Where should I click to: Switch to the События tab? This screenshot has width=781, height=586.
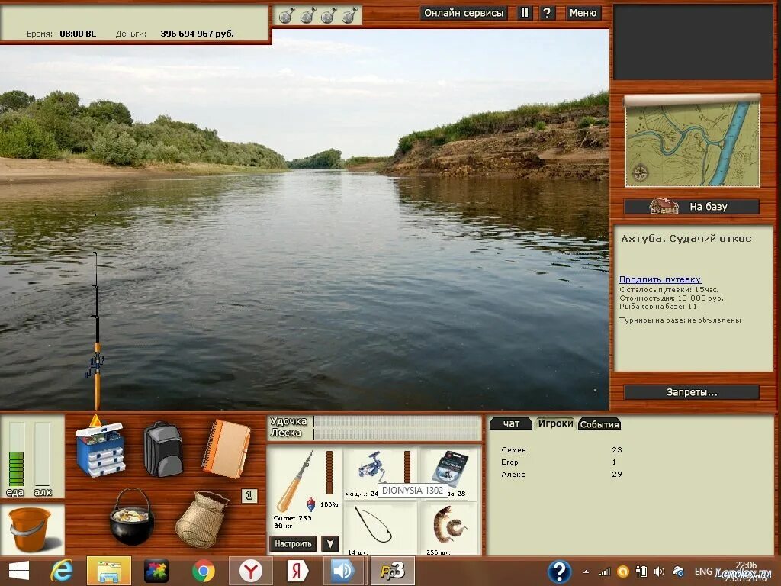tap(599, 424)
